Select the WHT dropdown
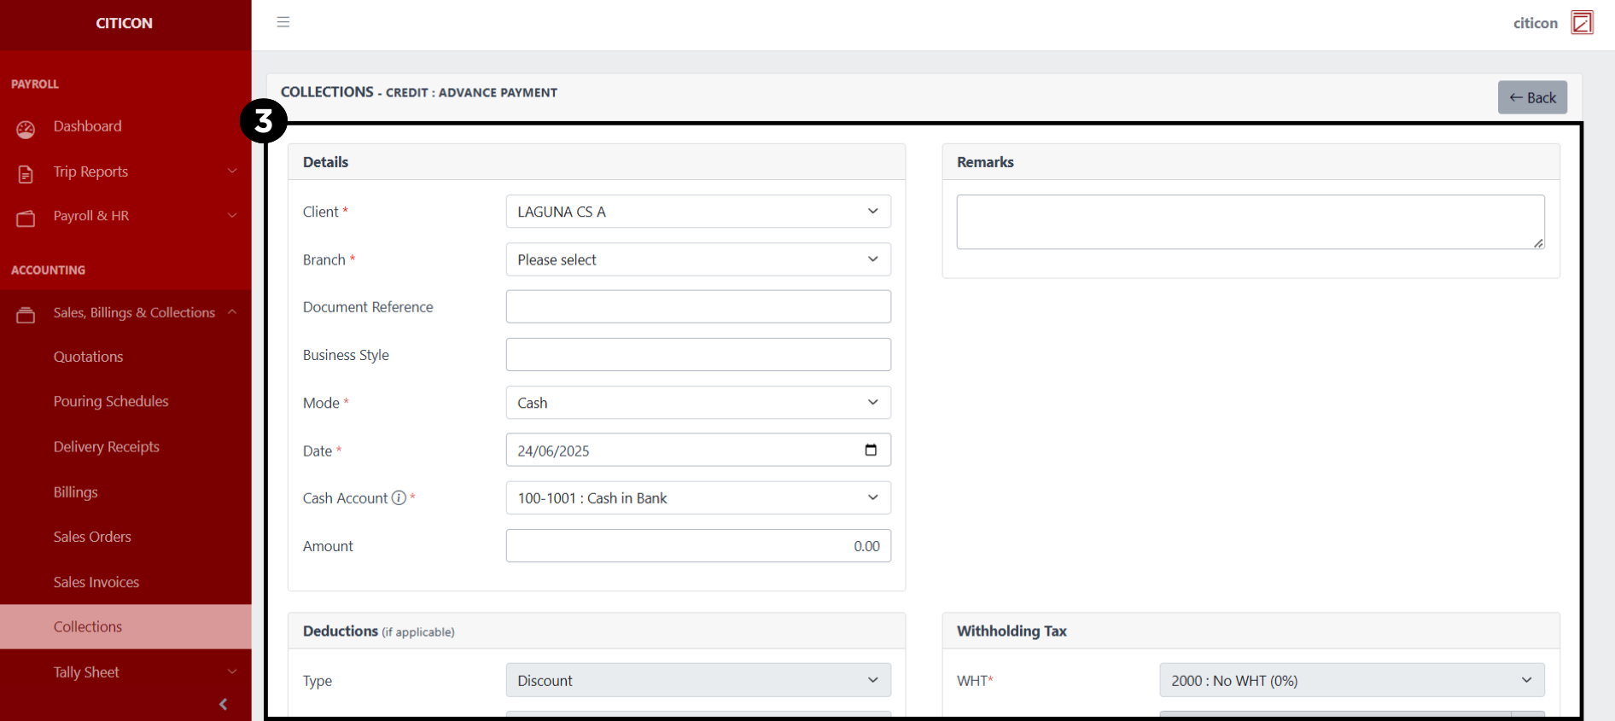Image resolution: width=1615 pixels, height=721 pixels. point(1351,681)
